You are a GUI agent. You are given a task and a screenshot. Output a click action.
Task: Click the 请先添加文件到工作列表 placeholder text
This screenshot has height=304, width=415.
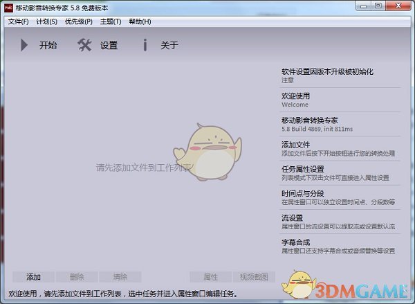click(145, 168)
